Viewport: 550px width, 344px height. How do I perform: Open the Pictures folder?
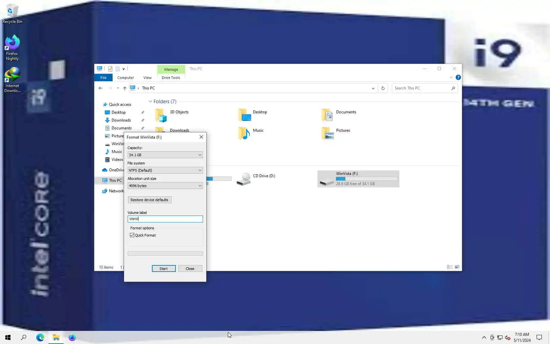tap(336, 133)
